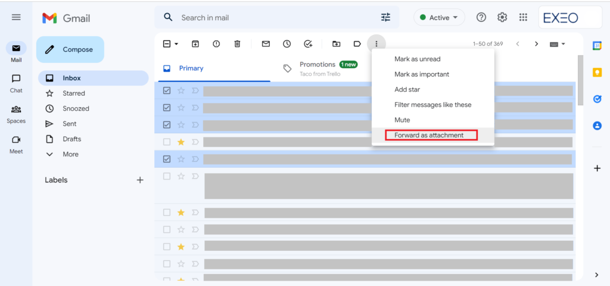
Task: Show side panel chevron at bottom right
Action: [597, 275]
